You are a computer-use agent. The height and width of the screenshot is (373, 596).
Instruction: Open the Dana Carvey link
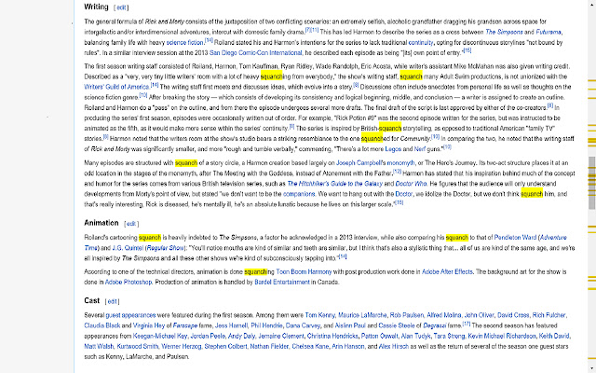(303, 325)
